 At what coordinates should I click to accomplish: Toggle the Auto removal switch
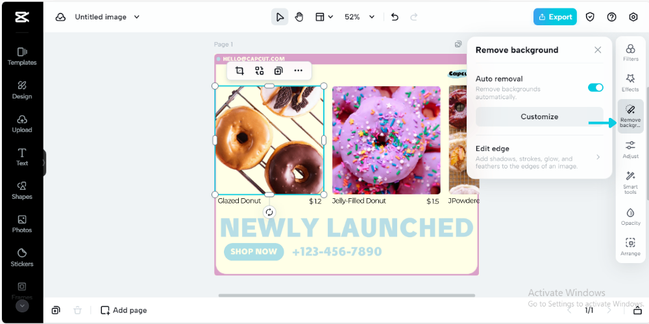point(596,87)
